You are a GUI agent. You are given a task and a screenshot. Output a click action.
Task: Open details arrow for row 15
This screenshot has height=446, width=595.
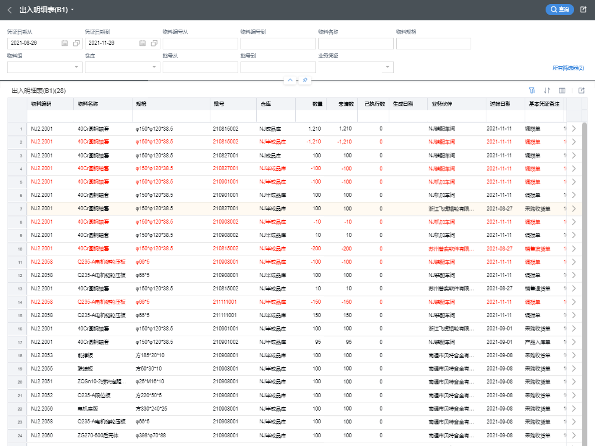pos(574,315)
